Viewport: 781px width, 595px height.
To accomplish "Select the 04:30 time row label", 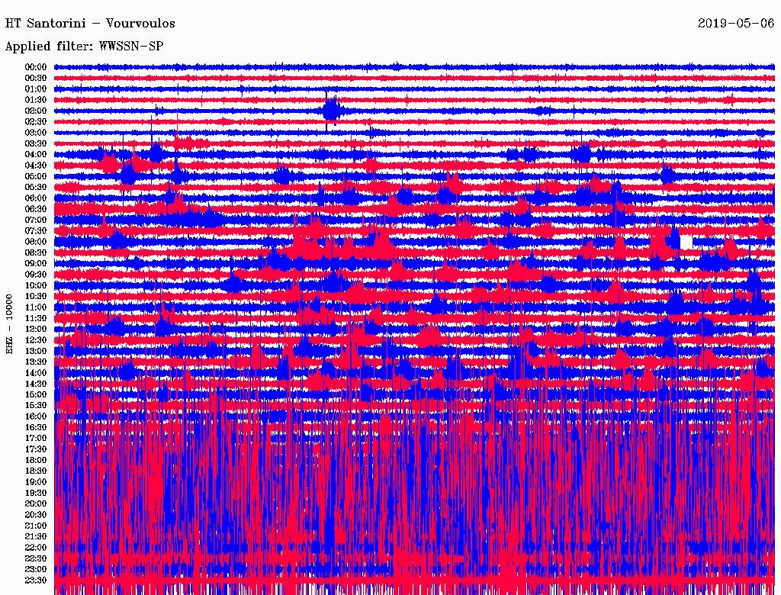I will click(36, 165).
